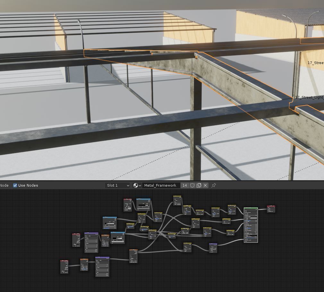Select the green-header Principled BSDF node
This screenshot has height=292, width=324.
[x=251, y=225]
